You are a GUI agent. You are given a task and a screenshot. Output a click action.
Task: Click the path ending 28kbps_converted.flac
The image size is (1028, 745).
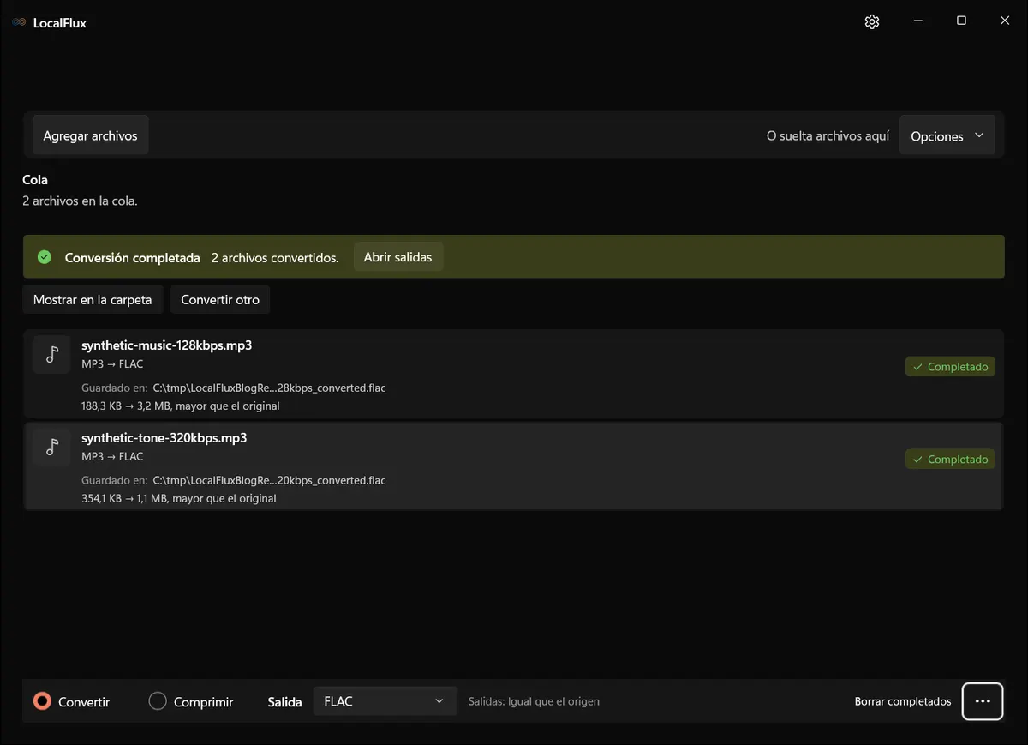point(270,388)
